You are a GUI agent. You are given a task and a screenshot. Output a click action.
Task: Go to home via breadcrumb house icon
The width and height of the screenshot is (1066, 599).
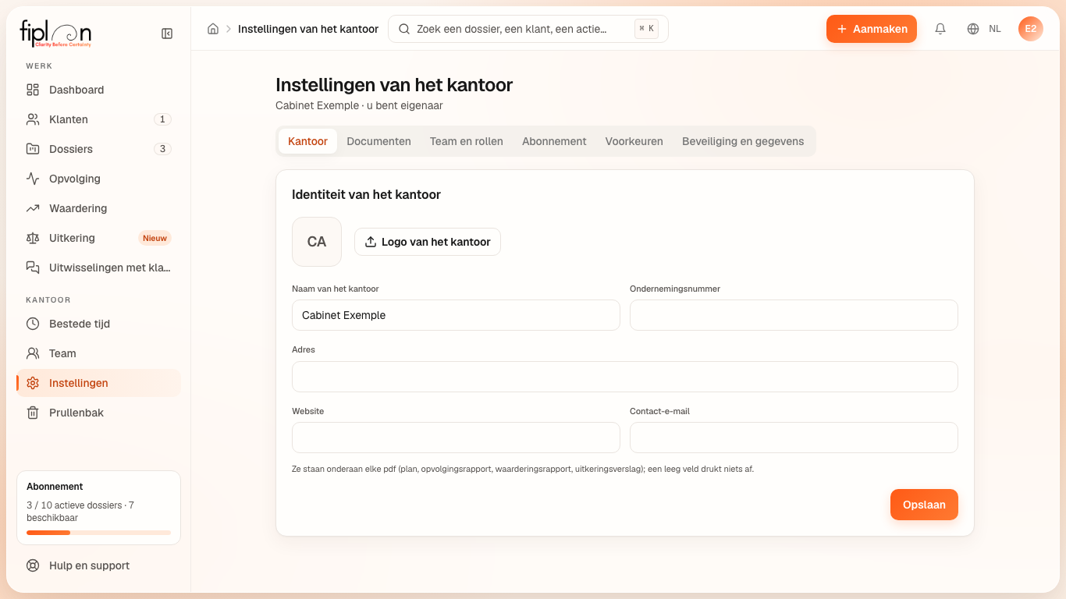click(x=213, y=29)
